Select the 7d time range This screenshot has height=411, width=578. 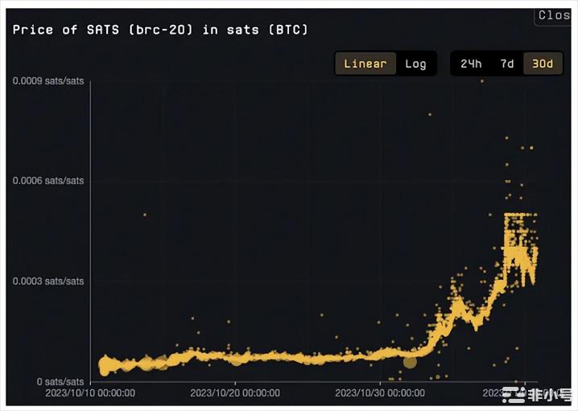coord(507,64)
